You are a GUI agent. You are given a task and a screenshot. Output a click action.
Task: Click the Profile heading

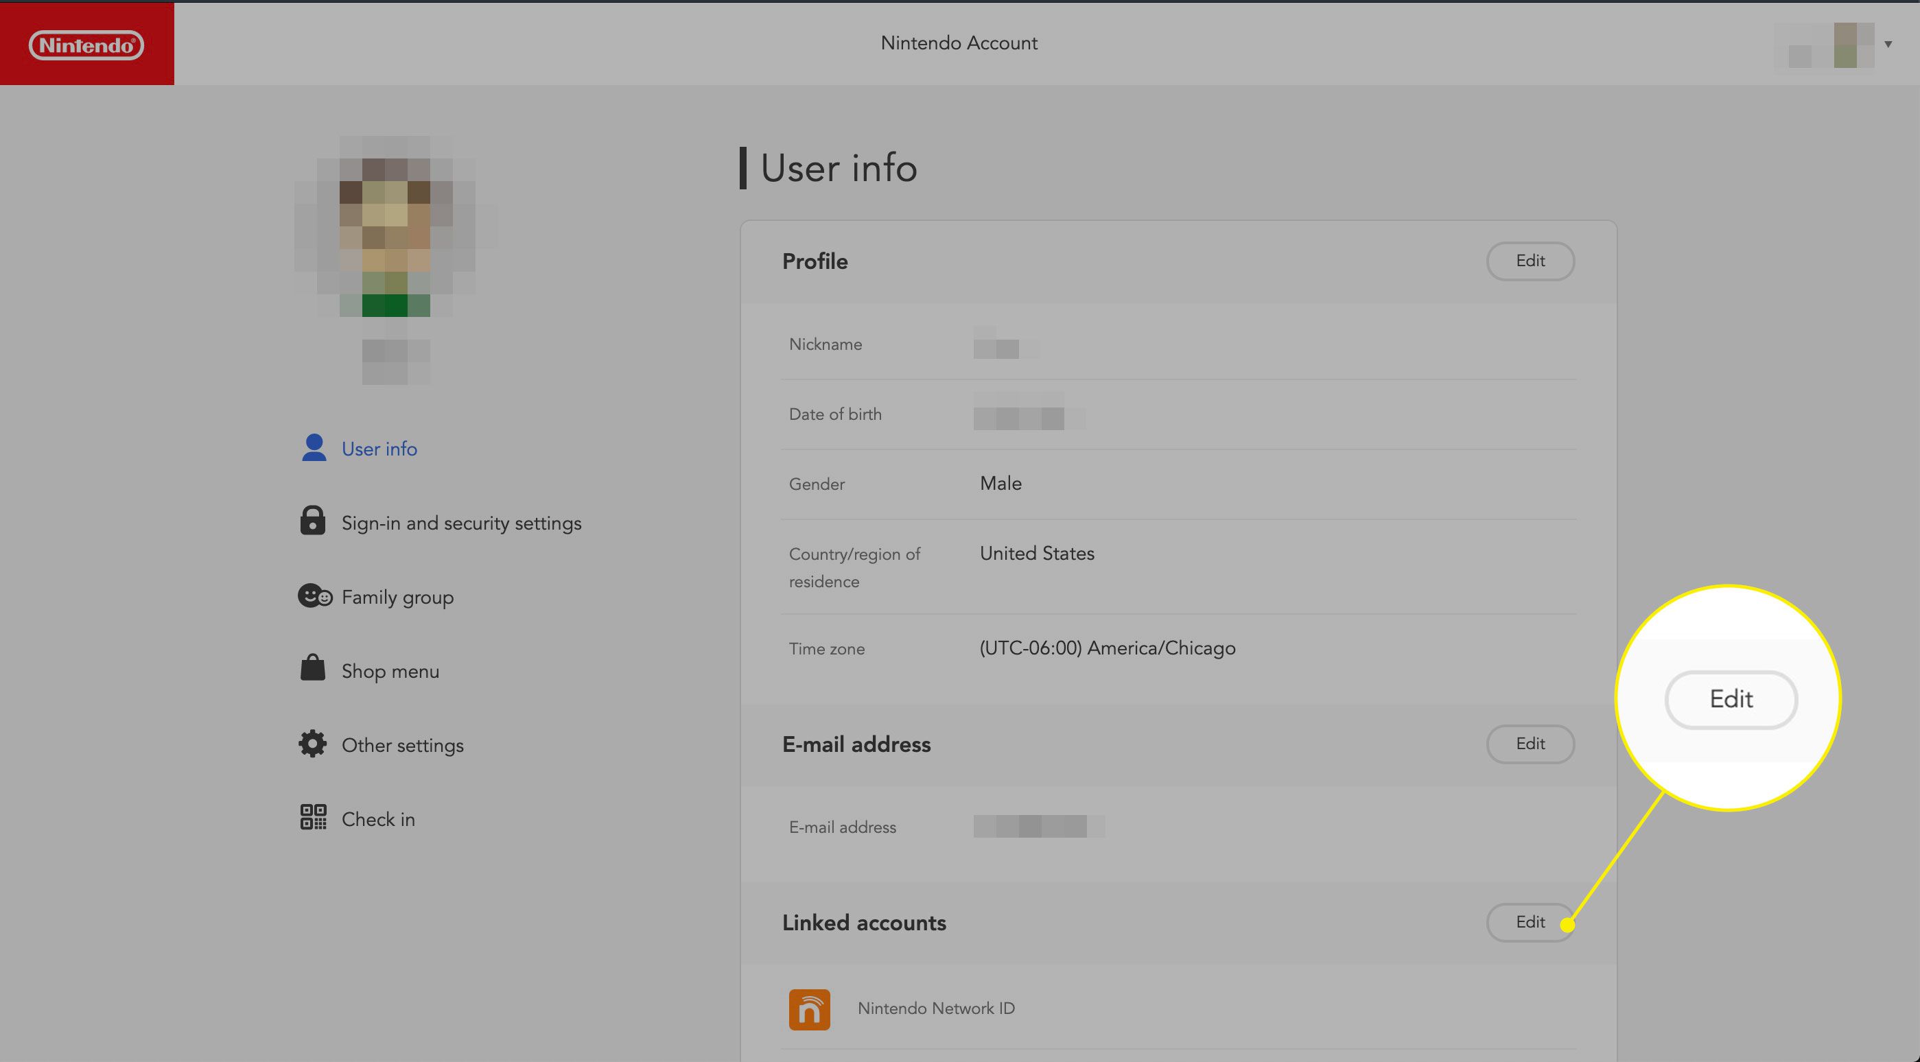815,261
